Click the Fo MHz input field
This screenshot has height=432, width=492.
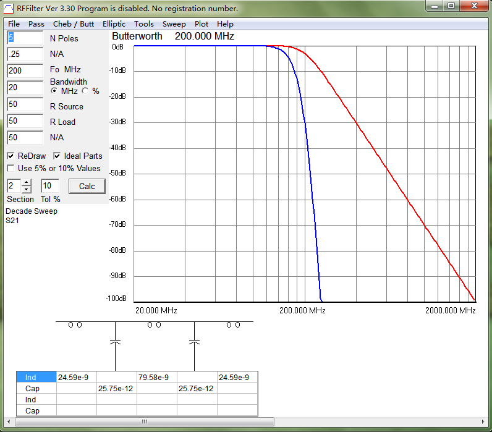[25, 71]
